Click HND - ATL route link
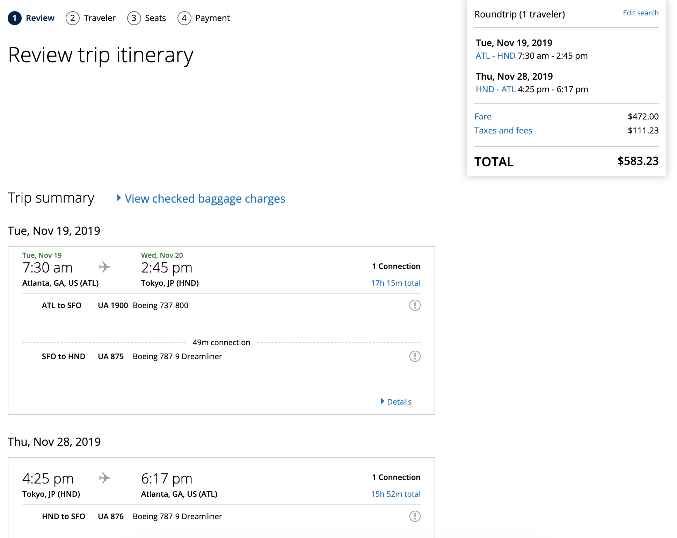This screenshot has height=538, width=677. point(495,89)
